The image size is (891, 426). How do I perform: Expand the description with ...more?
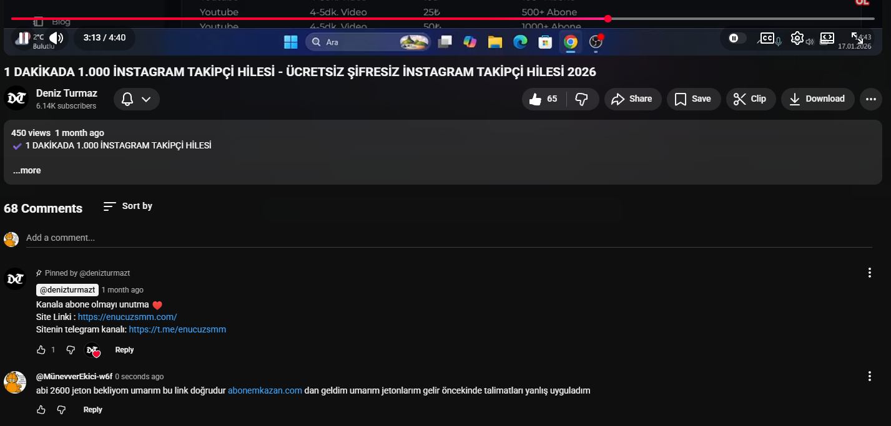27,170
